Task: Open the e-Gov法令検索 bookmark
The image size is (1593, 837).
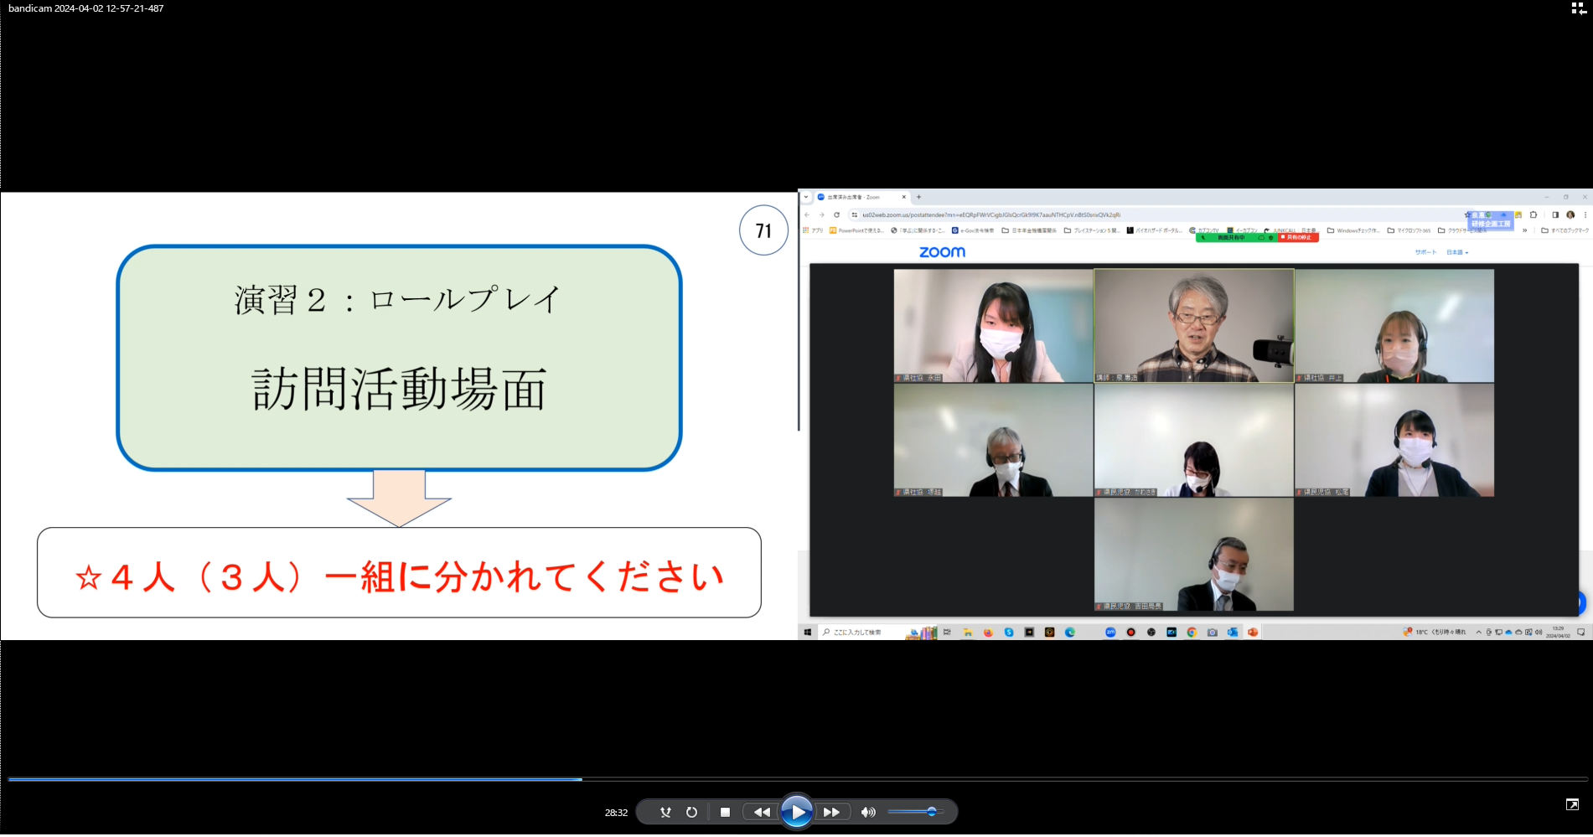Action: point(972,230)
